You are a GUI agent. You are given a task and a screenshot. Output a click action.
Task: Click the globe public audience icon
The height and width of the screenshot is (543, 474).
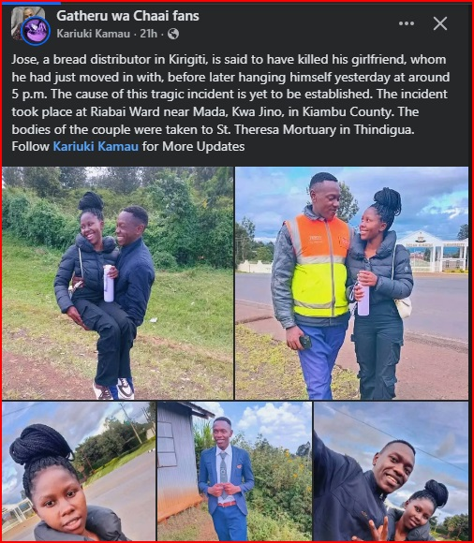173,34
